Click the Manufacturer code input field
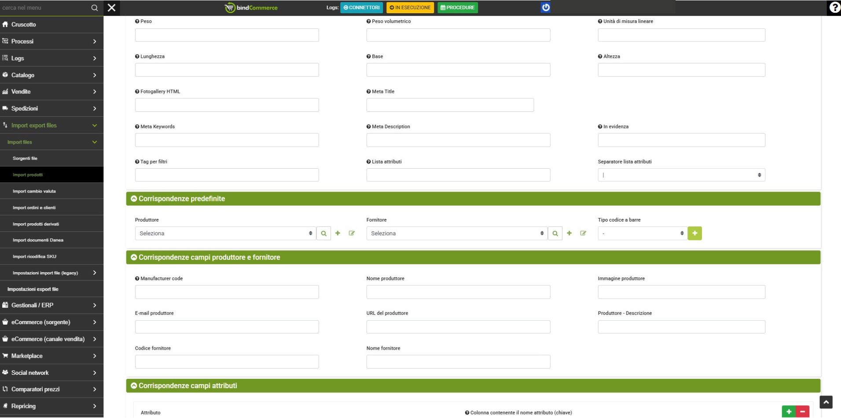 227,292
